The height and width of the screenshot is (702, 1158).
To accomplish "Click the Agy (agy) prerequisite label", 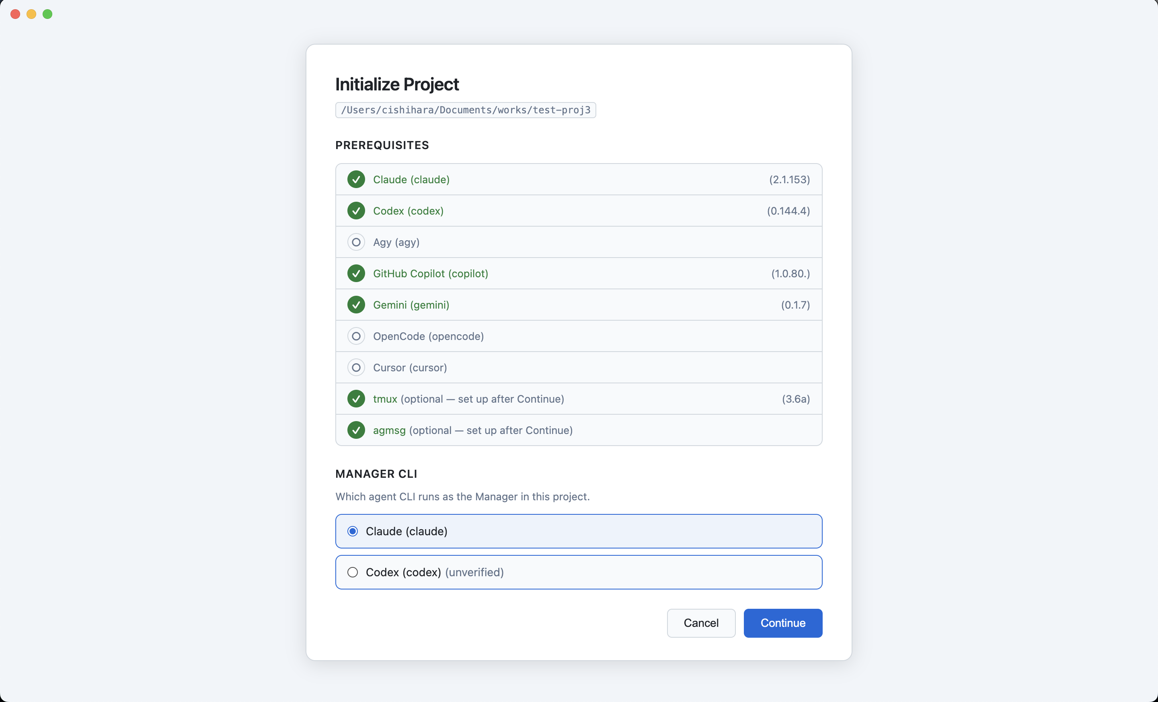I will [396, 242].
